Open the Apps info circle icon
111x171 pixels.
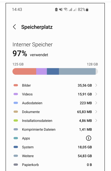[x=89, y=138]
